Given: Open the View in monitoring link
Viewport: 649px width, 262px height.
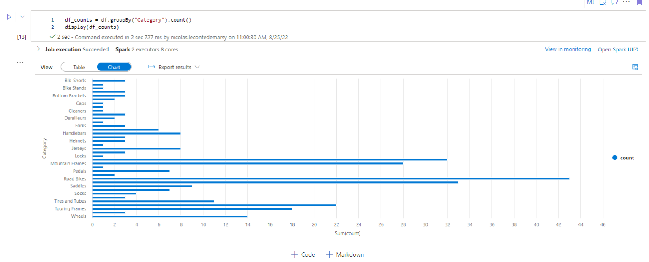Looking at the screenshot, I should 568,49.
